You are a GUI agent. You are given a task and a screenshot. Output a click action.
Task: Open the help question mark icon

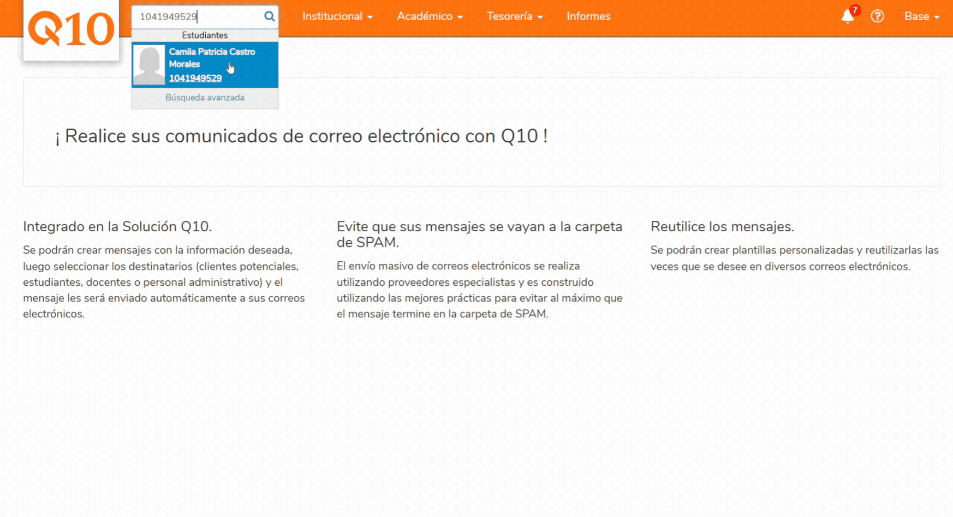(x=877, y=16)
